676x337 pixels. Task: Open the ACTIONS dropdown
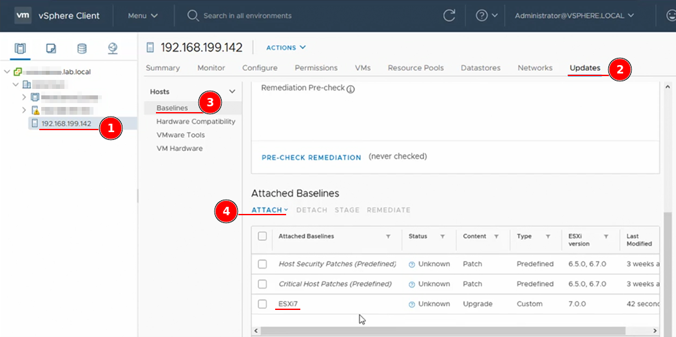[286, 48]
